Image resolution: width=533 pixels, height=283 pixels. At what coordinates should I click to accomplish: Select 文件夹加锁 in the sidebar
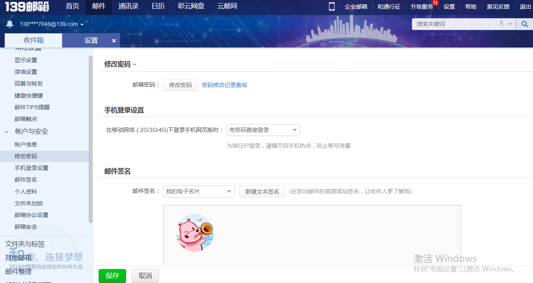point(29,203)
